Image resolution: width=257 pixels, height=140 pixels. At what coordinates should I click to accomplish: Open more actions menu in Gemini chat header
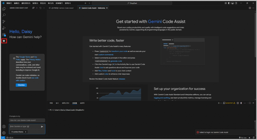tap(44, 8)
